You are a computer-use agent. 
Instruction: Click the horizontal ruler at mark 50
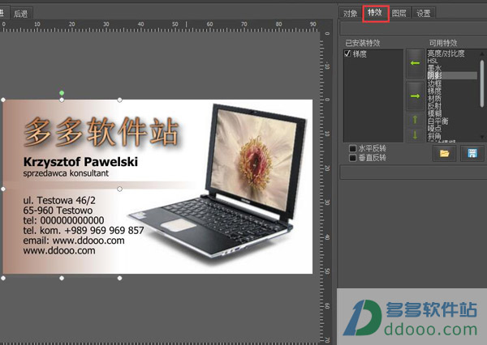pyautogui.click(x=175, y=24)
